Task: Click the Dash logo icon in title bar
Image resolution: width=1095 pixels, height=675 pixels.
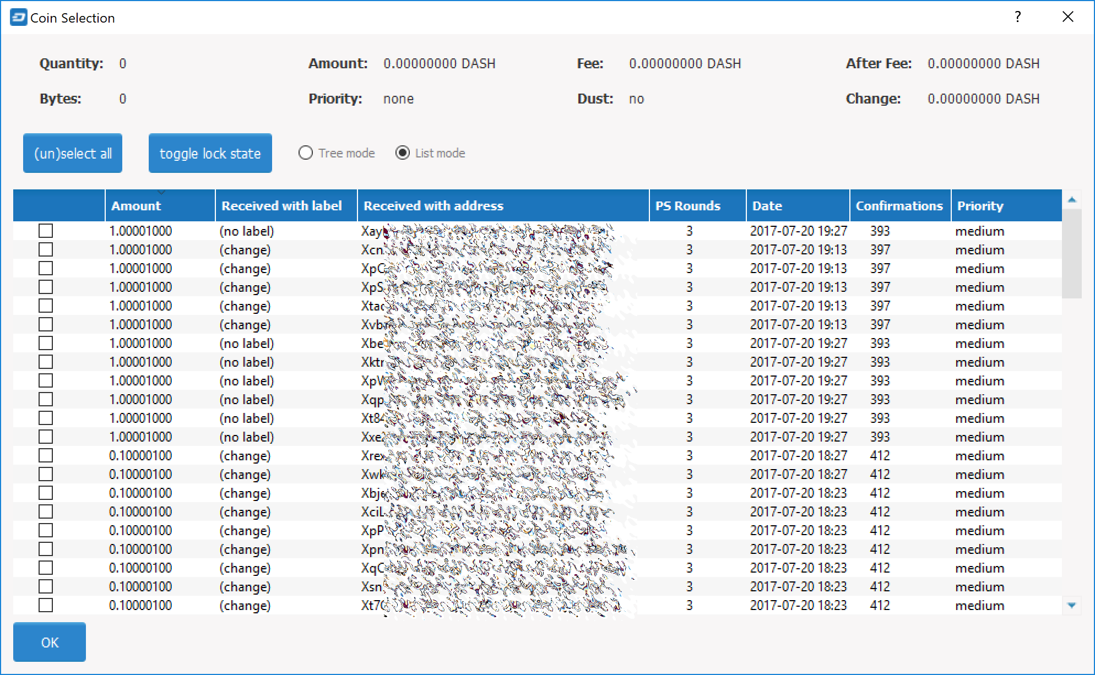Action: (x=18, y=18)
